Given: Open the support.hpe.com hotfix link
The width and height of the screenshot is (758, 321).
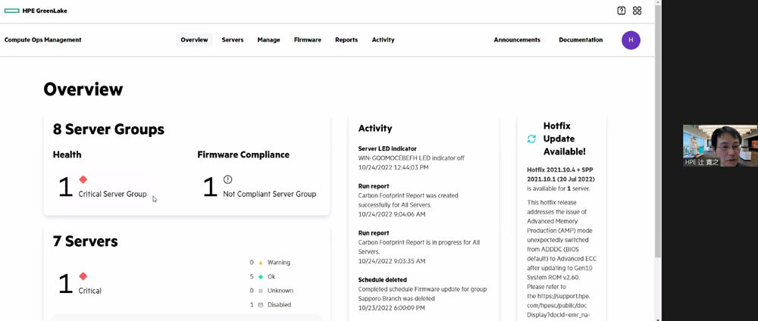Looking at the screenshot, I should point(562,306).
